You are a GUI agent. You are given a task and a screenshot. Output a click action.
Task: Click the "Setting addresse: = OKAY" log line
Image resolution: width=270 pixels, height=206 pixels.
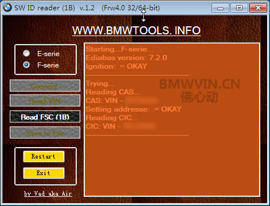click(134, 109)
